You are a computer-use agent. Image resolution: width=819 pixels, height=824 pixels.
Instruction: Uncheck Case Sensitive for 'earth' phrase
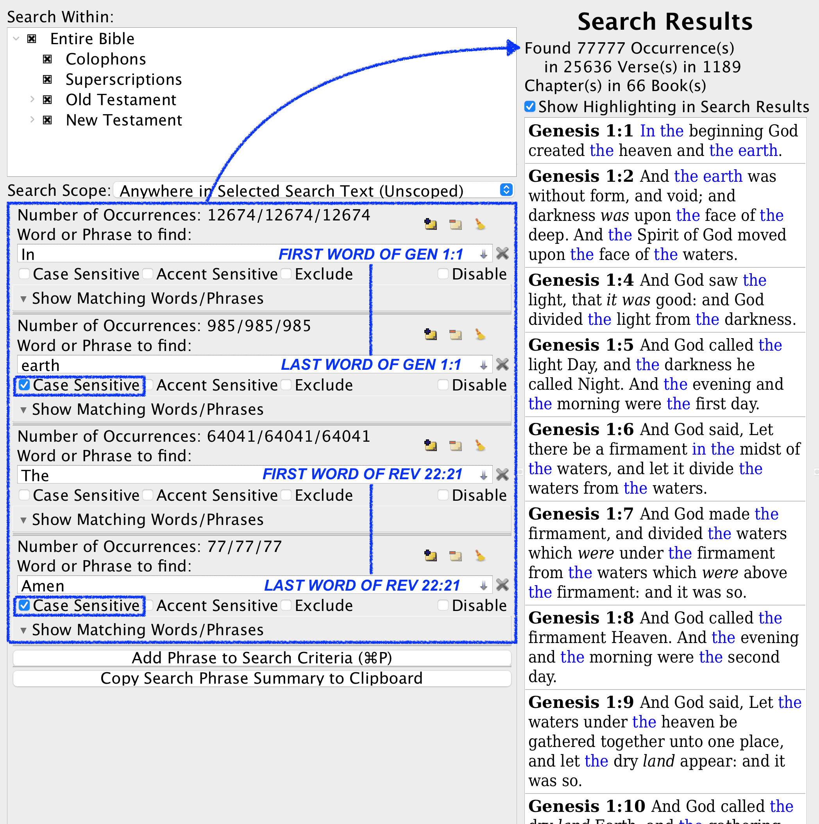tap(25, 385)
